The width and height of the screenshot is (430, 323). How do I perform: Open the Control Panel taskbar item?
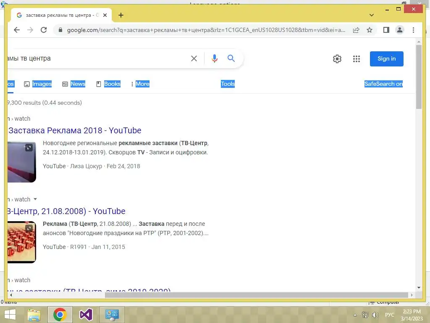tap(112, 315)
